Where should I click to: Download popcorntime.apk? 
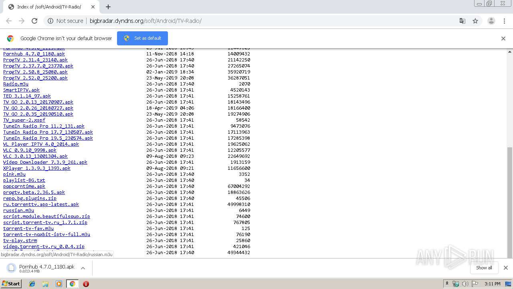[24, 186]
